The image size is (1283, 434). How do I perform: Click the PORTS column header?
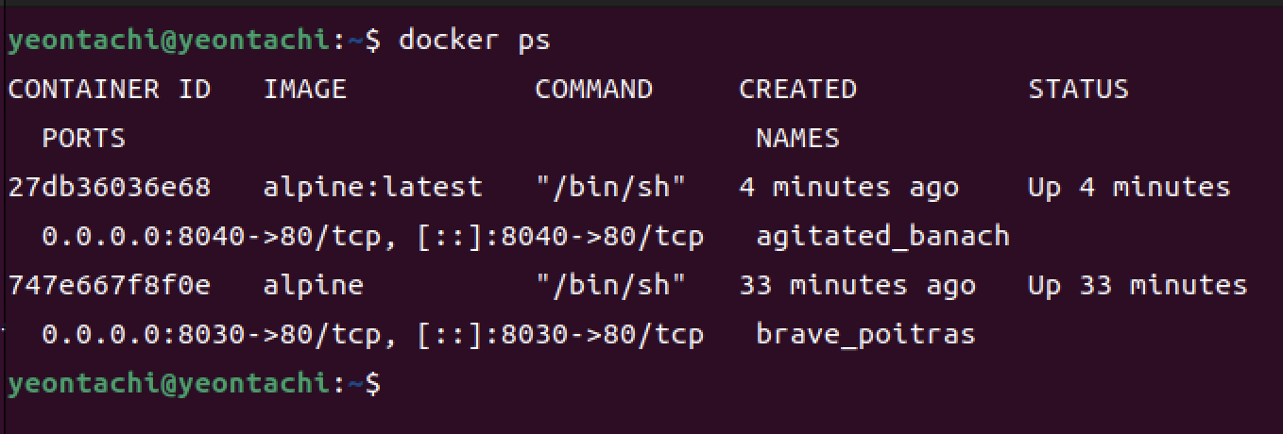pyautogui.click(x=84, y=139)
